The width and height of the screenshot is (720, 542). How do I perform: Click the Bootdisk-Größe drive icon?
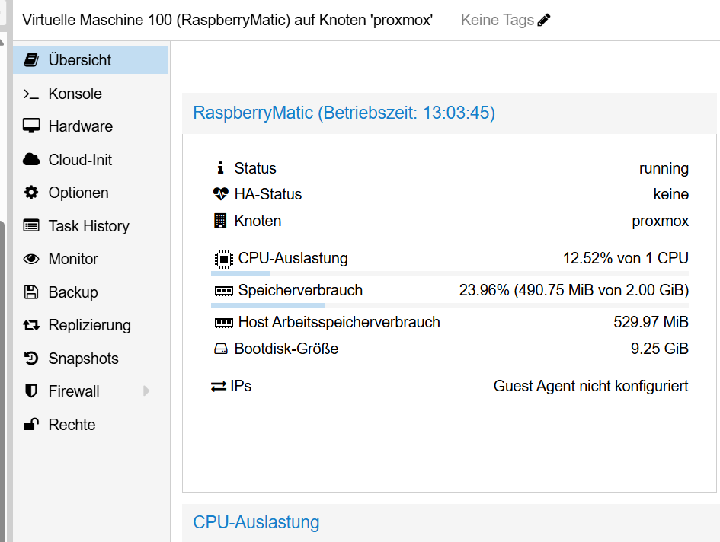(221, 349)
